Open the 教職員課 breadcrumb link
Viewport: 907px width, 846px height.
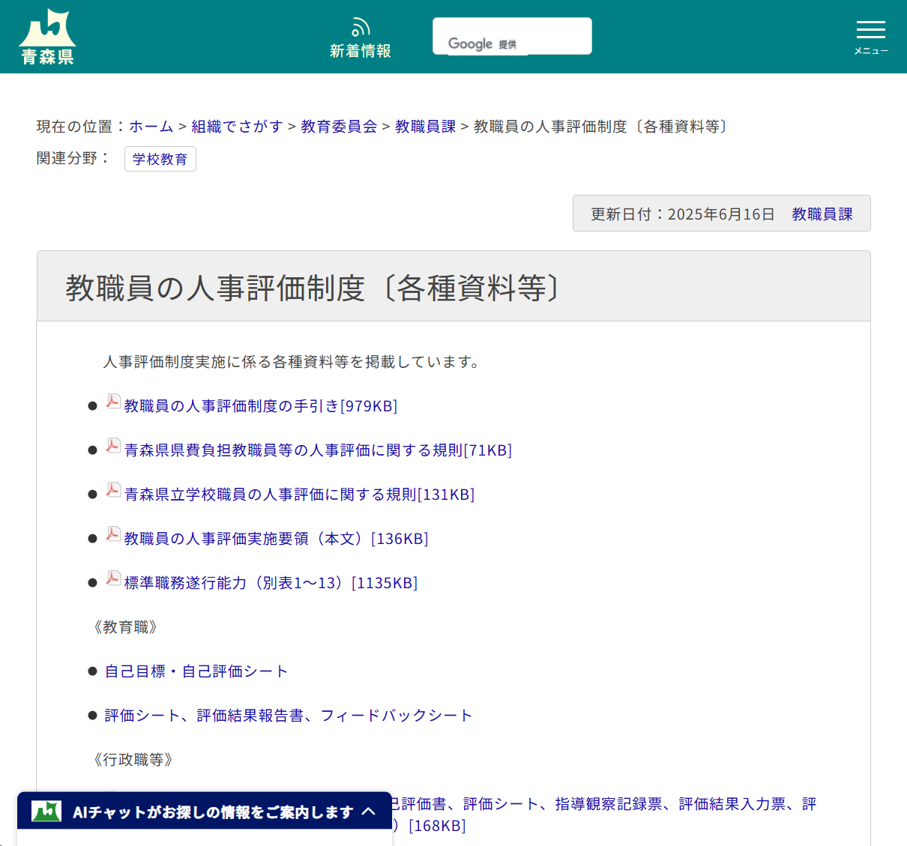click(x=425, y=127)
